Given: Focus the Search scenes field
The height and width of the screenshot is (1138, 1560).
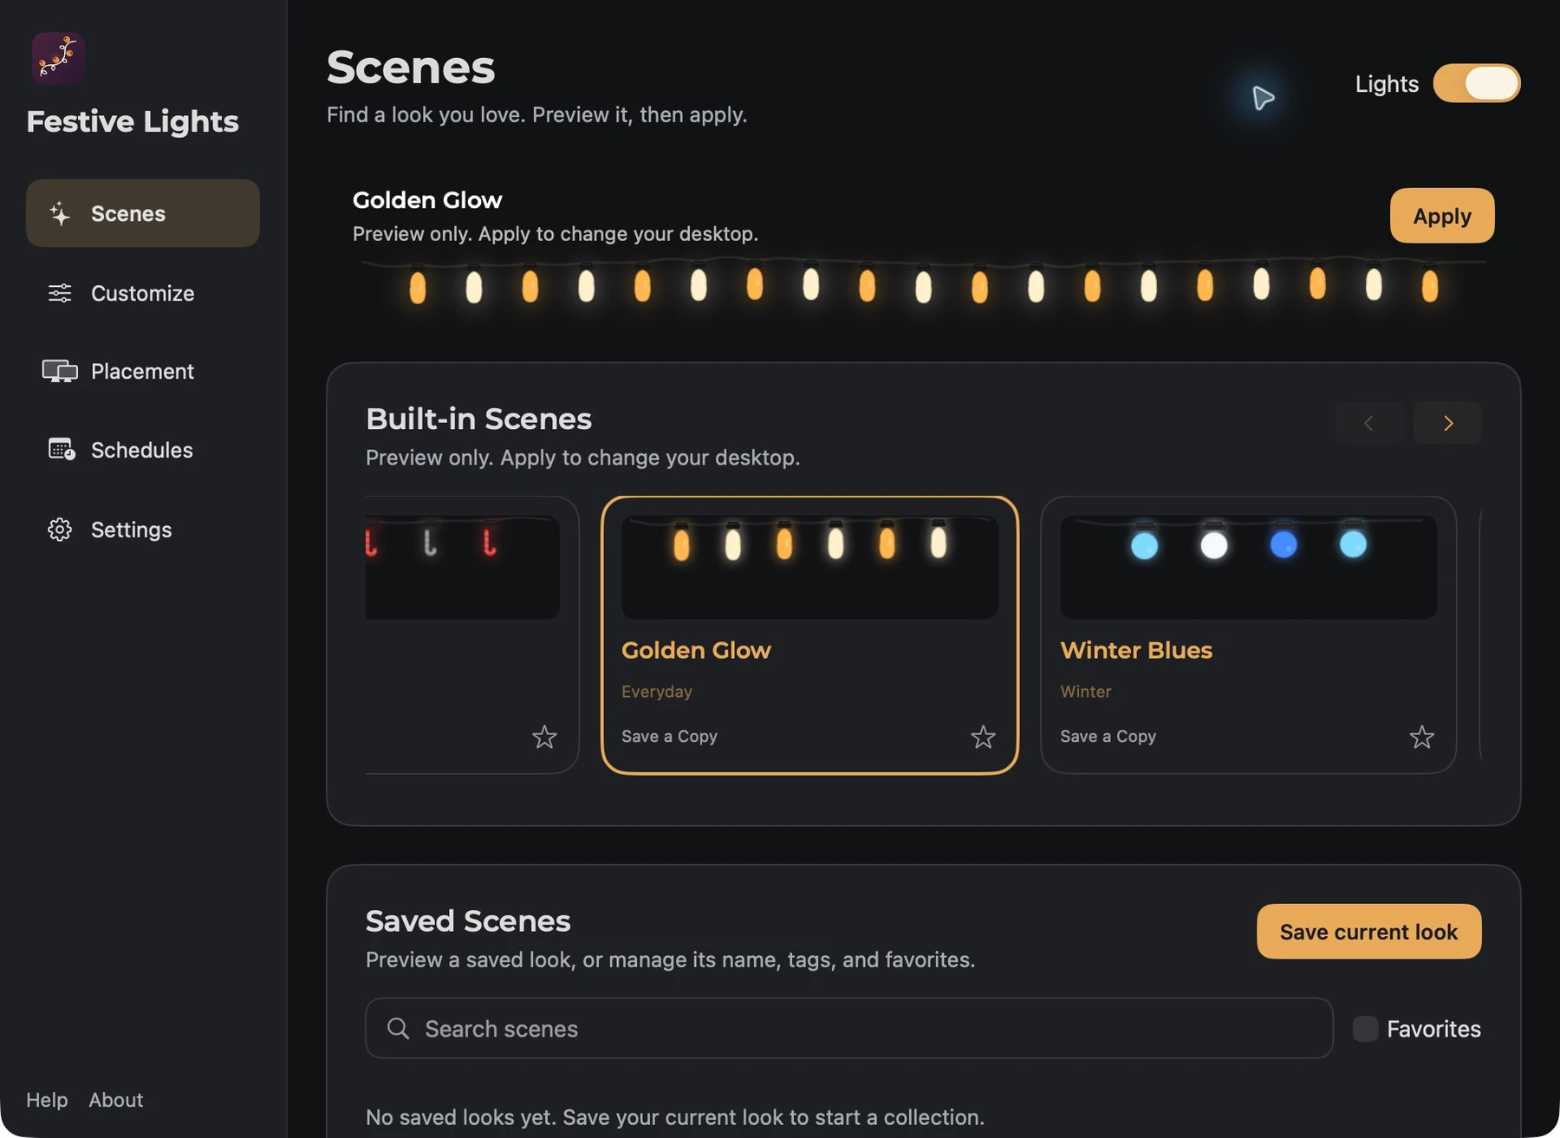Looking at the screenshot, I should click(x=848, y=1028).
